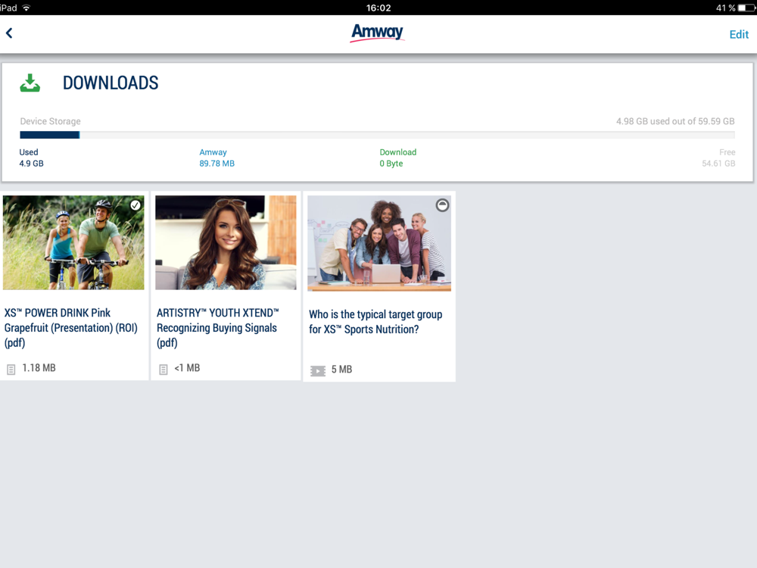Open the group-at-laptop video thumbnail
757x568 pixels.
[x=379, y=243]
